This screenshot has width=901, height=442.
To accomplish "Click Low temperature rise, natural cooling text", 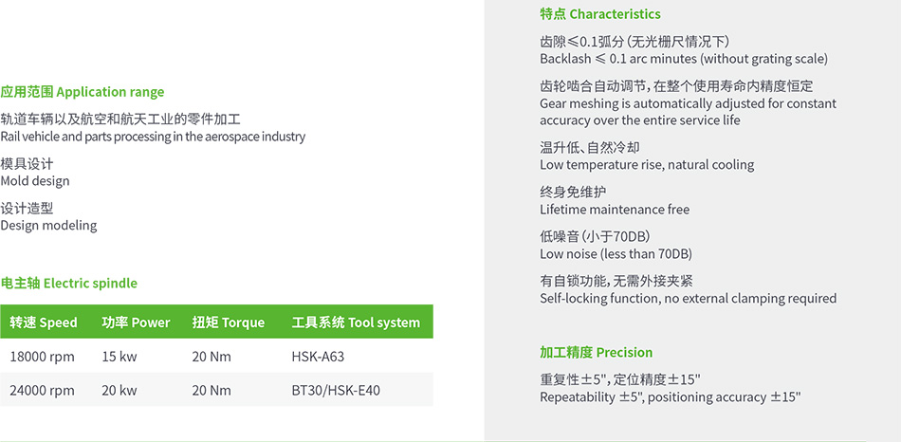I will [x=647, y=164].
